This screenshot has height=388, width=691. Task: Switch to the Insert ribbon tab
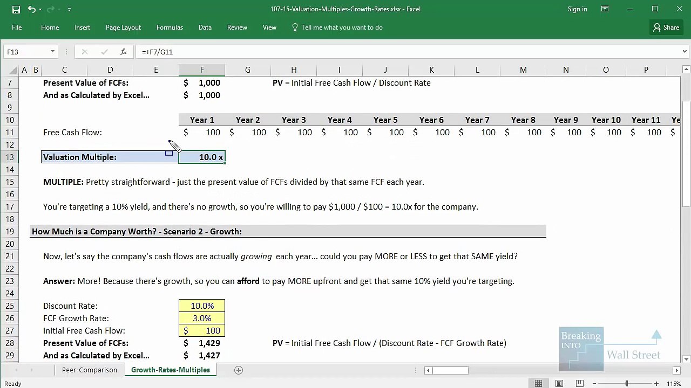coord(83,27)
